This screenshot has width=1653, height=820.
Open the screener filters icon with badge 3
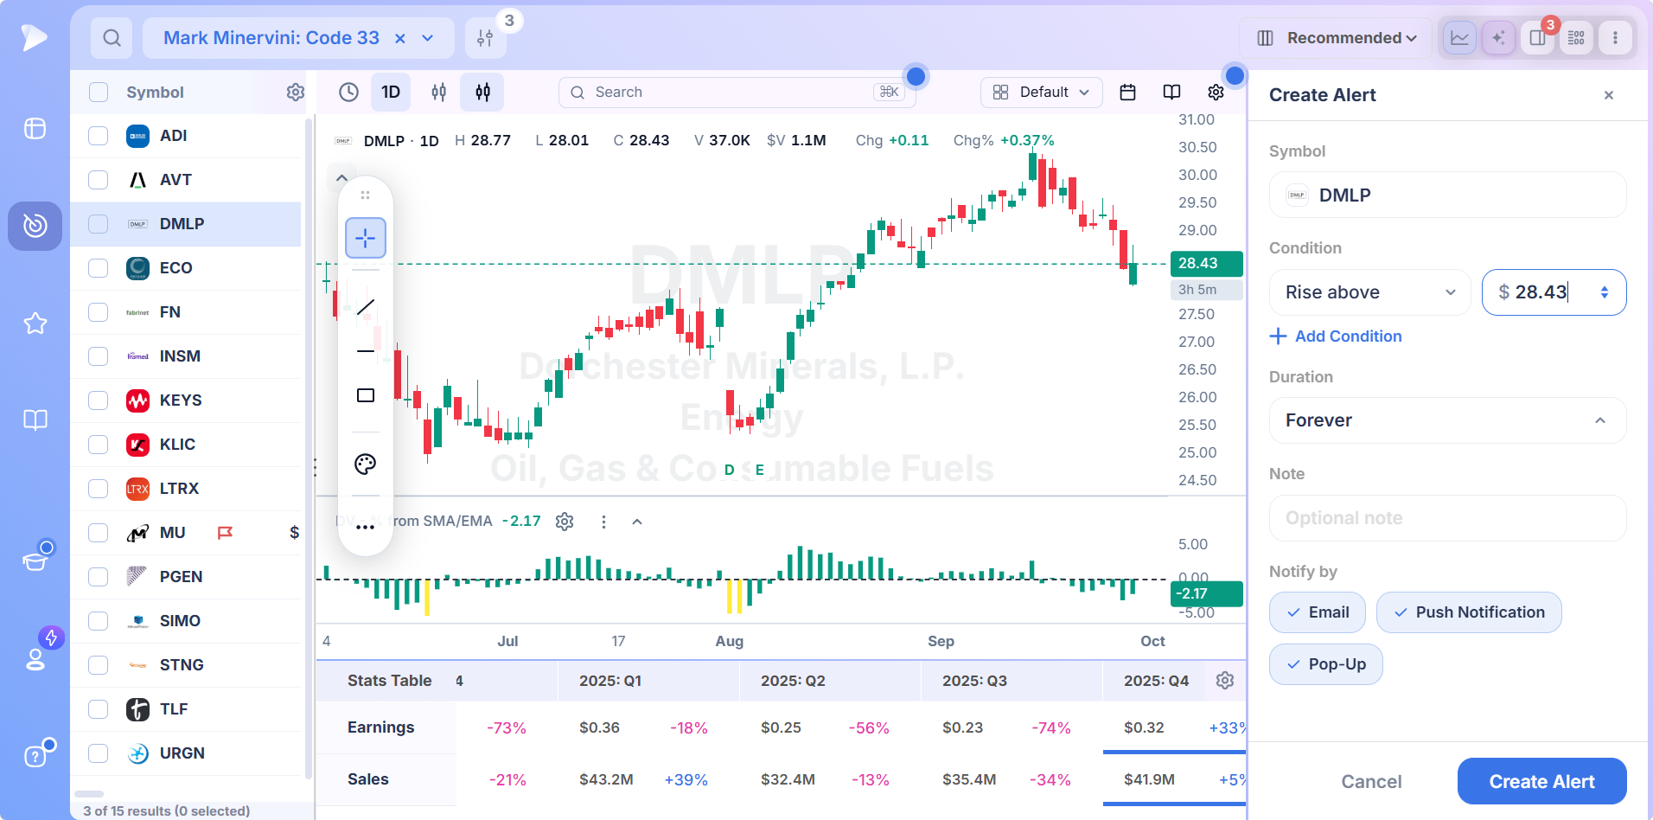[486, 38]
